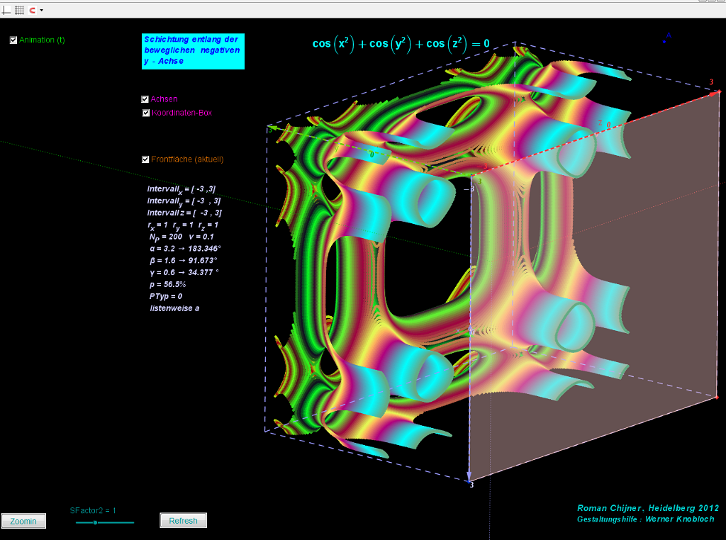Open the point capturing dropdown arrow
The height and width of the screenshot is (540, 726).
(x=41, y=10)
